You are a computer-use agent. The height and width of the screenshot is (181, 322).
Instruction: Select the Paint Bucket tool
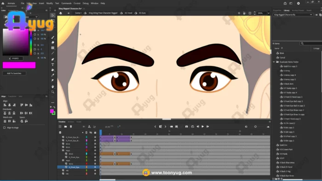[53, 70]
